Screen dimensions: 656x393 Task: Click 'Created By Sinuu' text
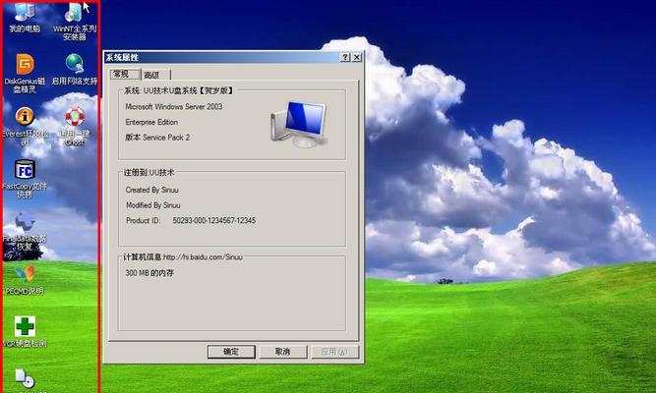[151, 190]
